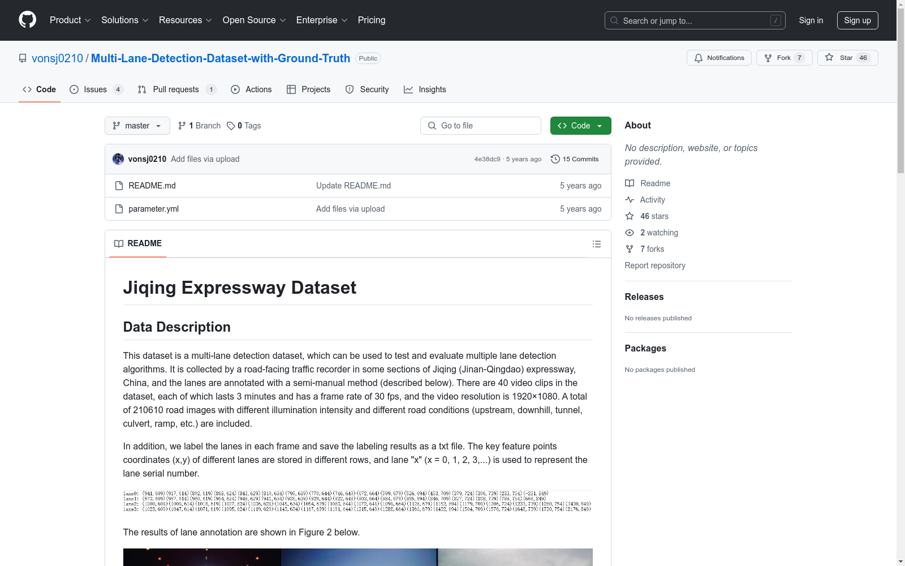Expand the Open Source dropdown
The width and height of the screenshot is (905, 566).
tap(255, 20)
